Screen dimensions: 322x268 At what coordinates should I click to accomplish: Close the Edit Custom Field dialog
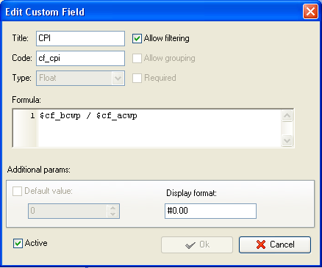310,12
